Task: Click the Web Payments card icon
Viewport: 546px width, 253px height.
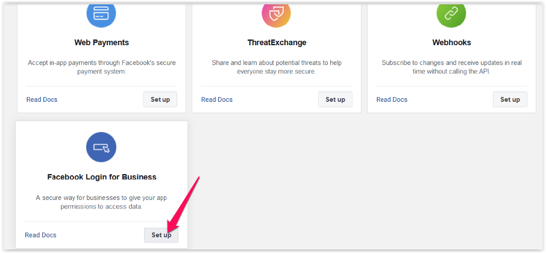Action: (101, 13)
